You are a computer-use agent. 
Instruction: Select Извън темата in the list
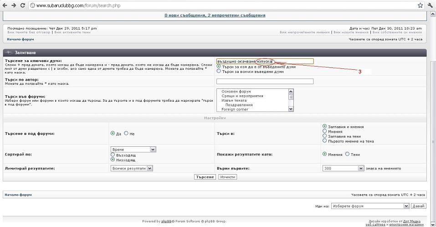[x=234, y=100]
